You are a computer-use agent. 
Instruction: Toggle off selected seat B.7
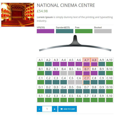[x=87, y=71]
